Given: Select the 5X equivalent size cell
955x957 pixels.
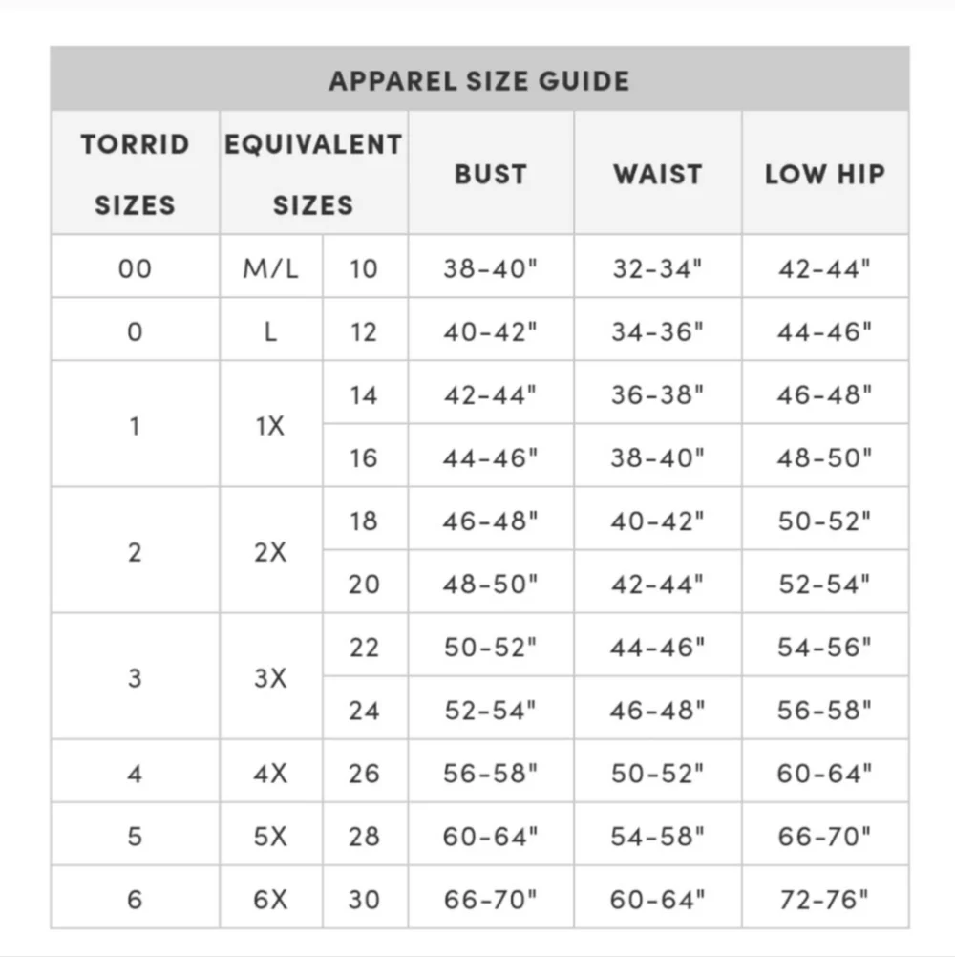Looking at the screenshot, I should pos(270,836).
